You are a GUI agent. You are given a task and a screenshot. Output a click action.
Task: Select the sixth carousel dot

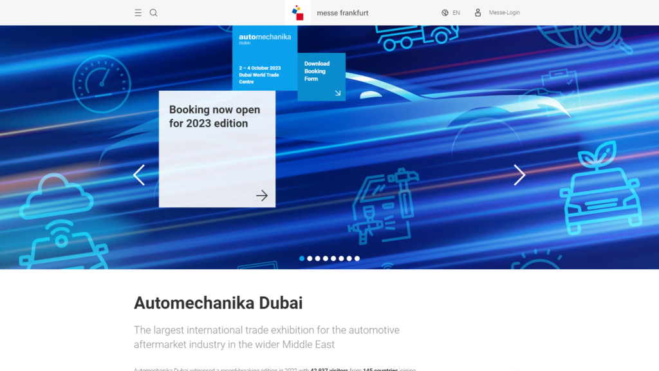pyautogui.click(x=341, y=259)
